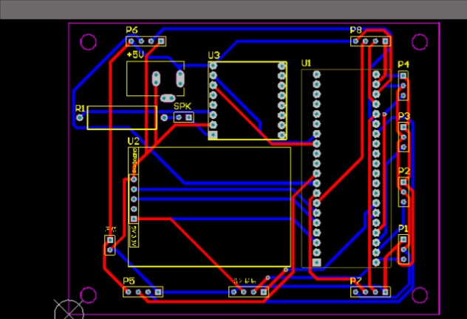Image resolution: width=467 pixels, height=319 pixels.
Task: Select the square pad of P3 header
Action: tap(403, 127)
